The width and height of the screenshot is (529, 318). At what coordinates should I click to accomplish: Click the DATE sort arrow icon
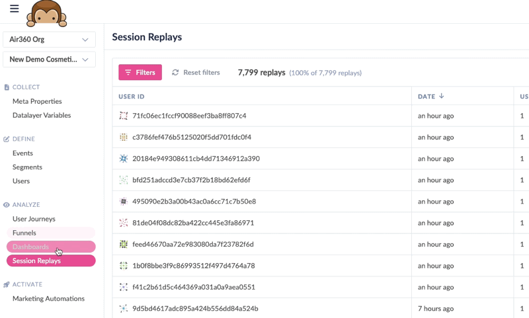click(x=441, y=96)
